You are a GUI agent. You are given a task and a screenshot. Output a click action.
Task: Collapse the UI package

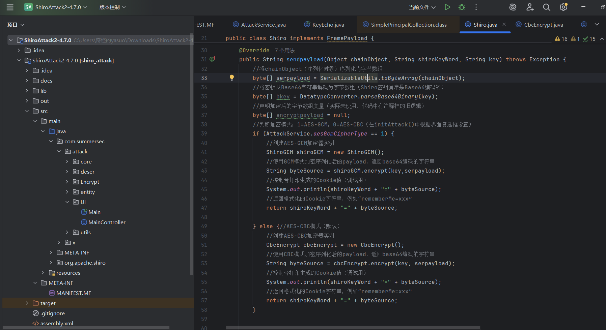(x=67, y=202)
